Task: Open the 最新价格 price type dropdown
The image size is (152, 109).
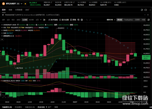Action: (111, 20)
